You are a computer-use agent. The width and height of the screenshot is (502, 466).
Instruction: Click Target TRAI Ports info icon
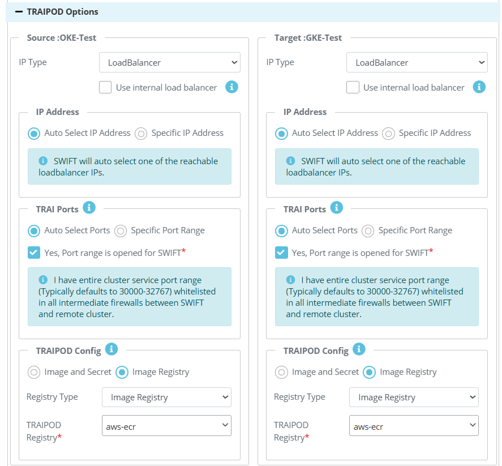[337, 208]
